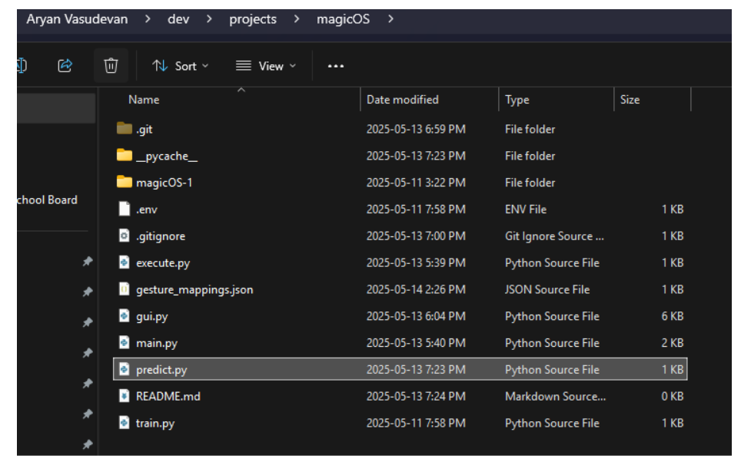Select the README.md file icon
Screen dimensions: 741x465
pos(124,396)
